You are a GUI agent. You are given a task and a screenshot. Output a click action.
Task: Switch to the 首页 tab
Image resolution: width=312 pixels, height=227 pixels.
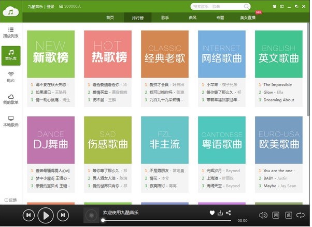point(110,17)
